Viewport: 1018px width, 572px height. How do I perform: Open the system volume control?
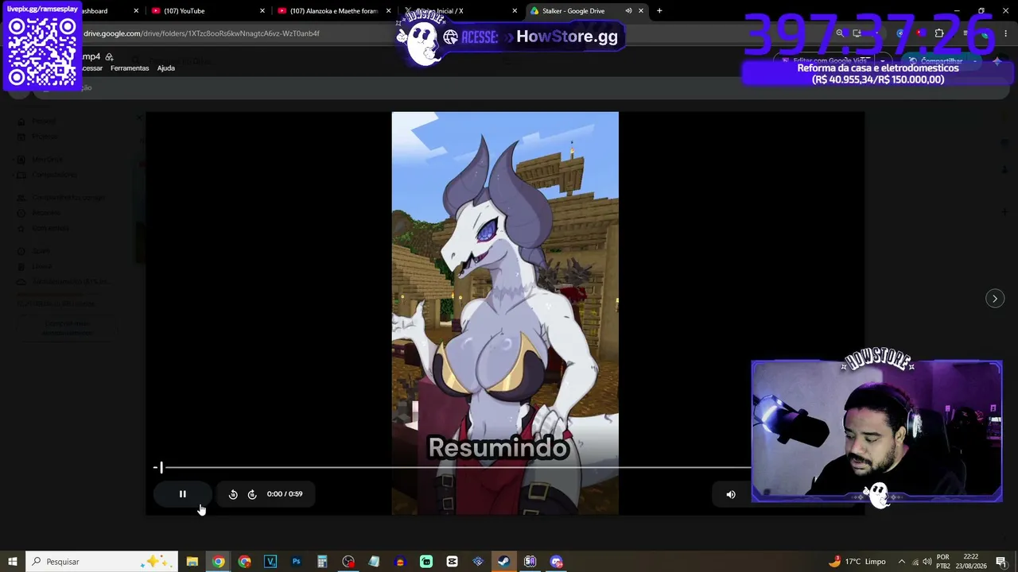tap(927, 562)
